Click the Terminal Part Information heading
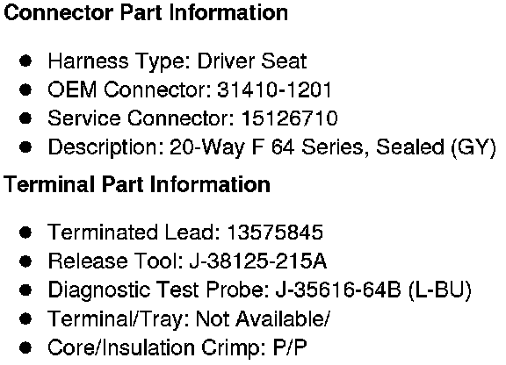The height and width of the screenshot is (365, 506). (x=137, y=185)
